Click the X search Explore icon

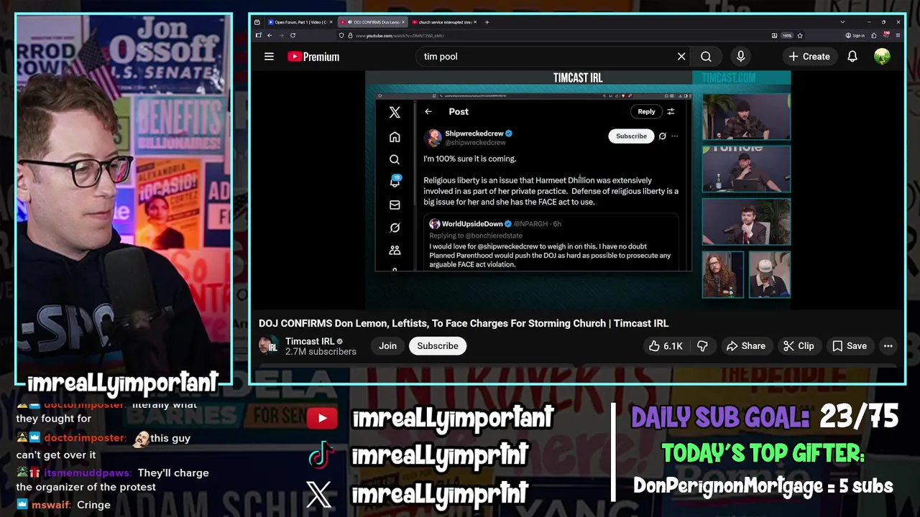(x=395, y=159)
